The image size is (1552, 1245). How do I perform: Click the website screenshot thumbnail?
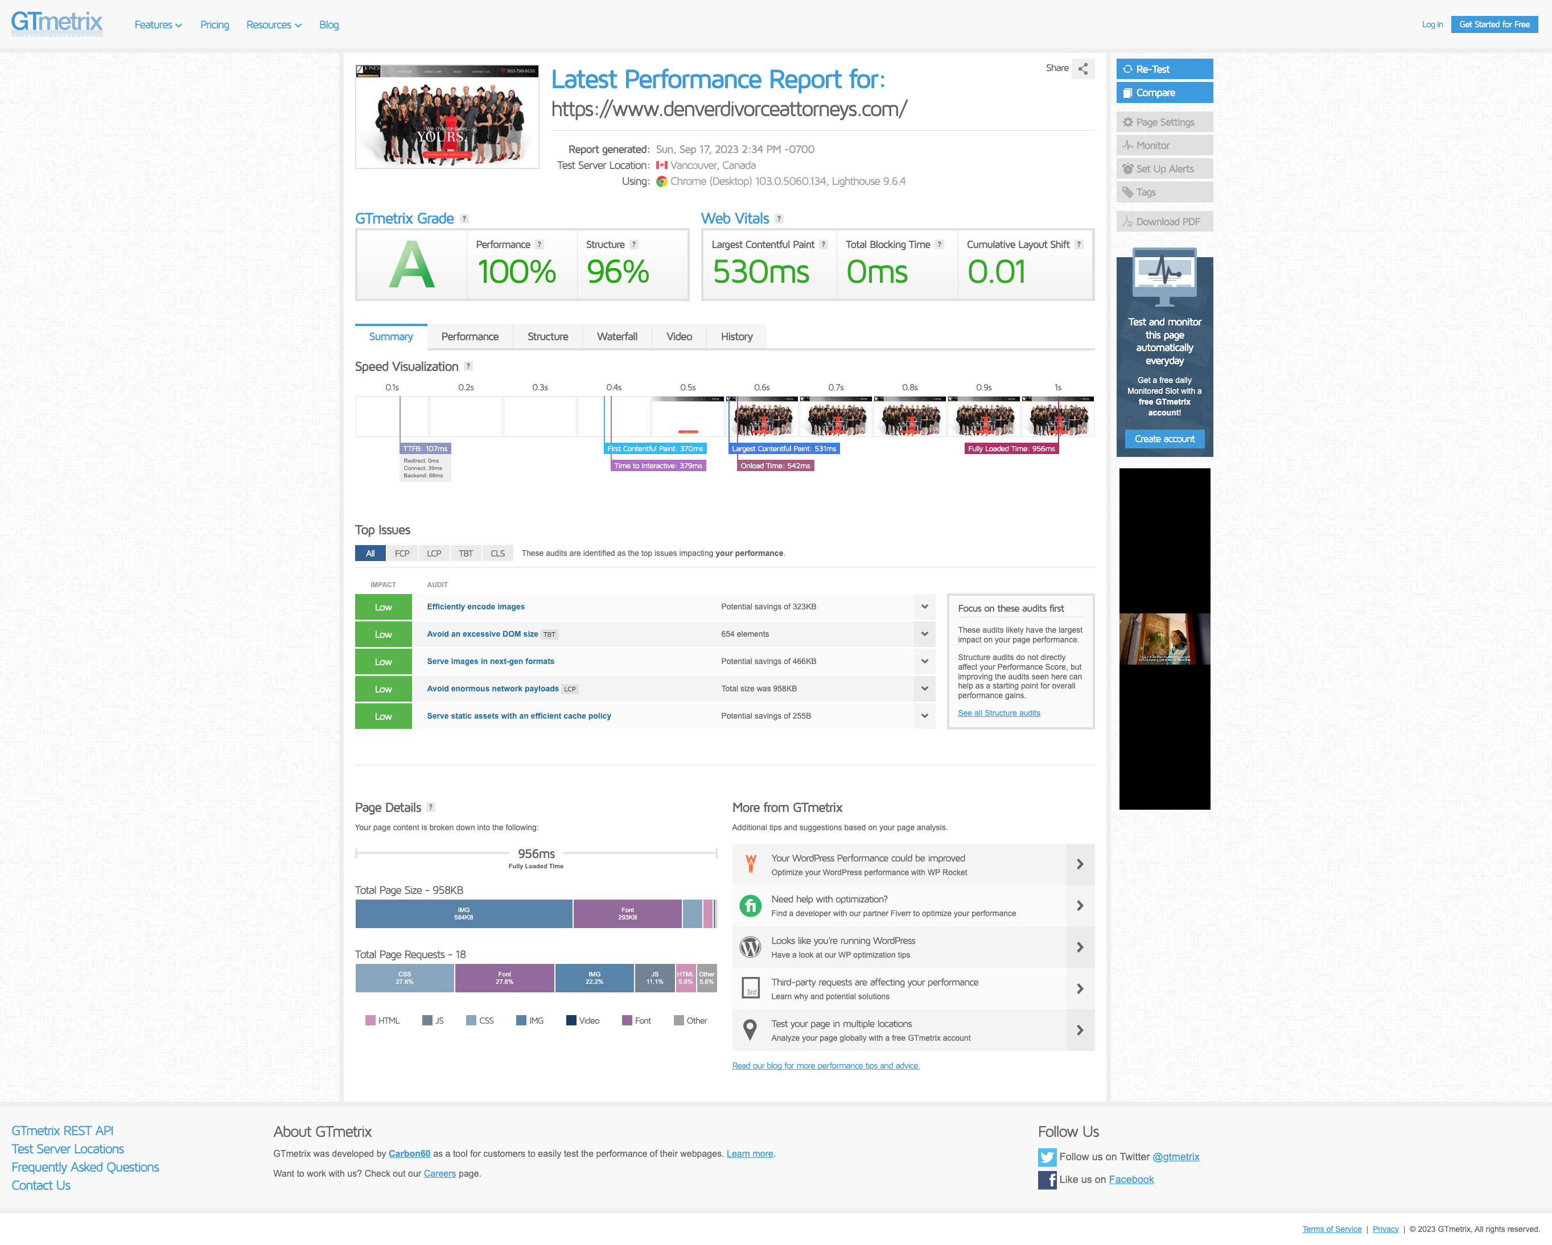447,117
